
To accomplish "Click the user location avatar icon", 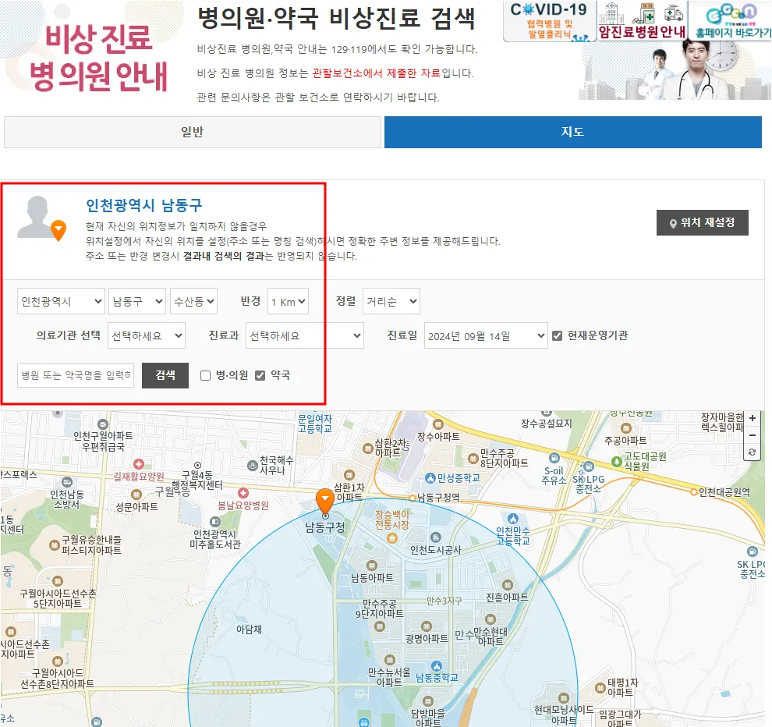I will (41, 218).
